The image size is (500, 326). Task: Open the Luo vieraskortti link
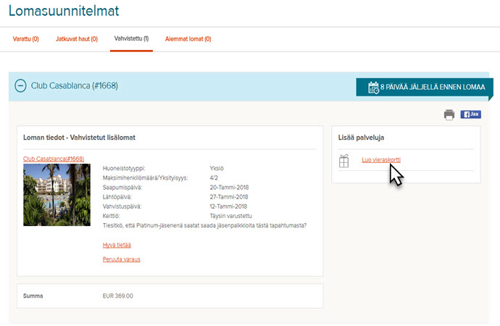[381, 159]
